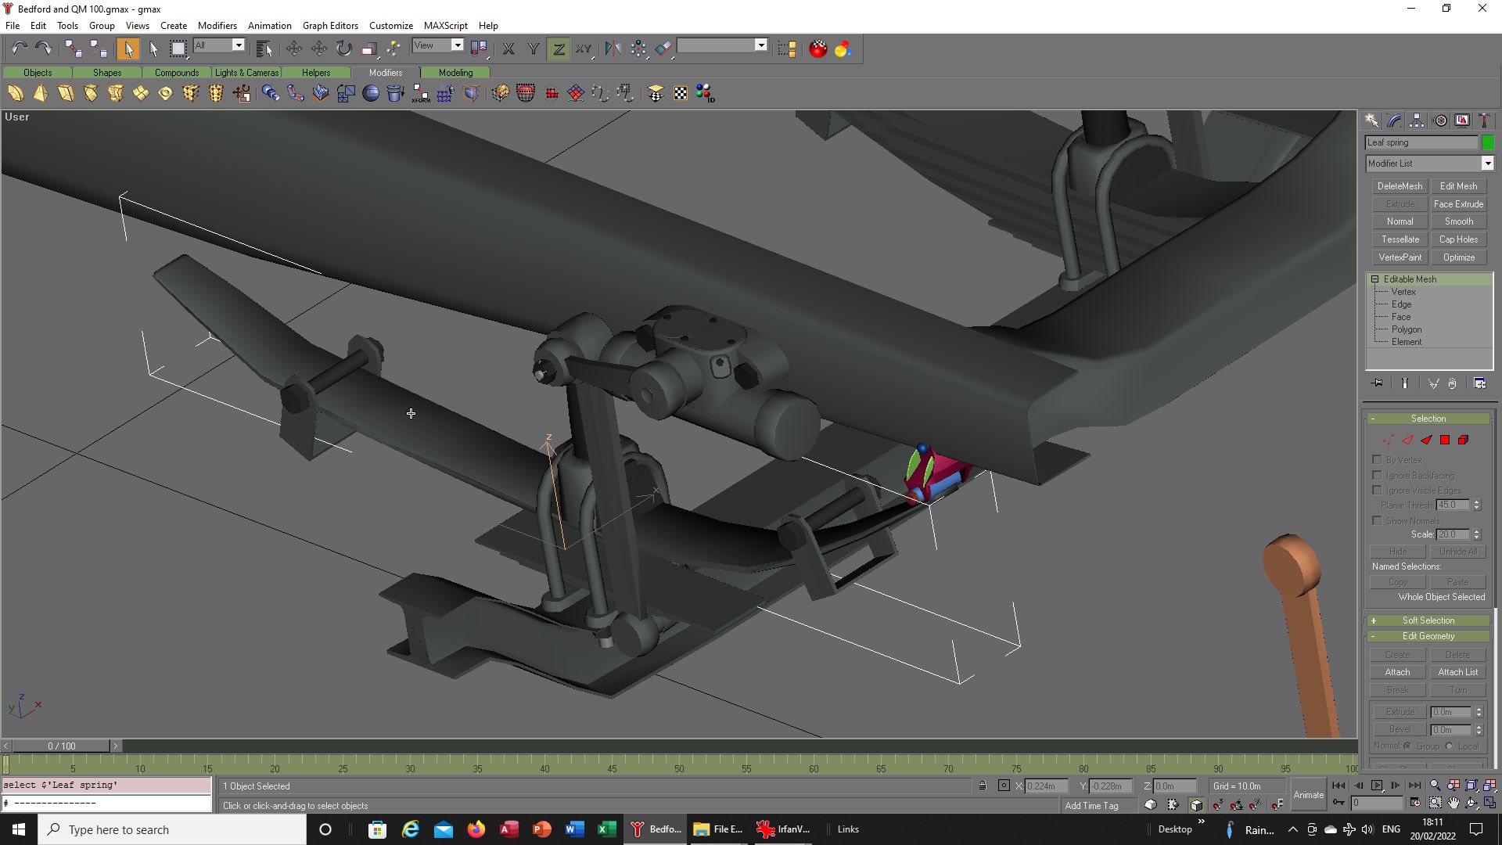Tick the Show Normals checkbox

click(x=1378, y=520)
